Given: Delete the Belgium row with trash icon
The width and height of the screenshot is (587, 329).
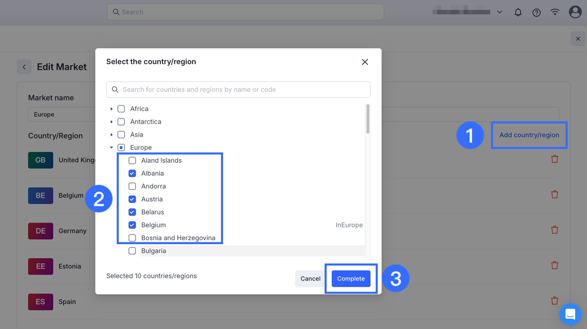Looking at the screenshot, I should tap(555, 195).
